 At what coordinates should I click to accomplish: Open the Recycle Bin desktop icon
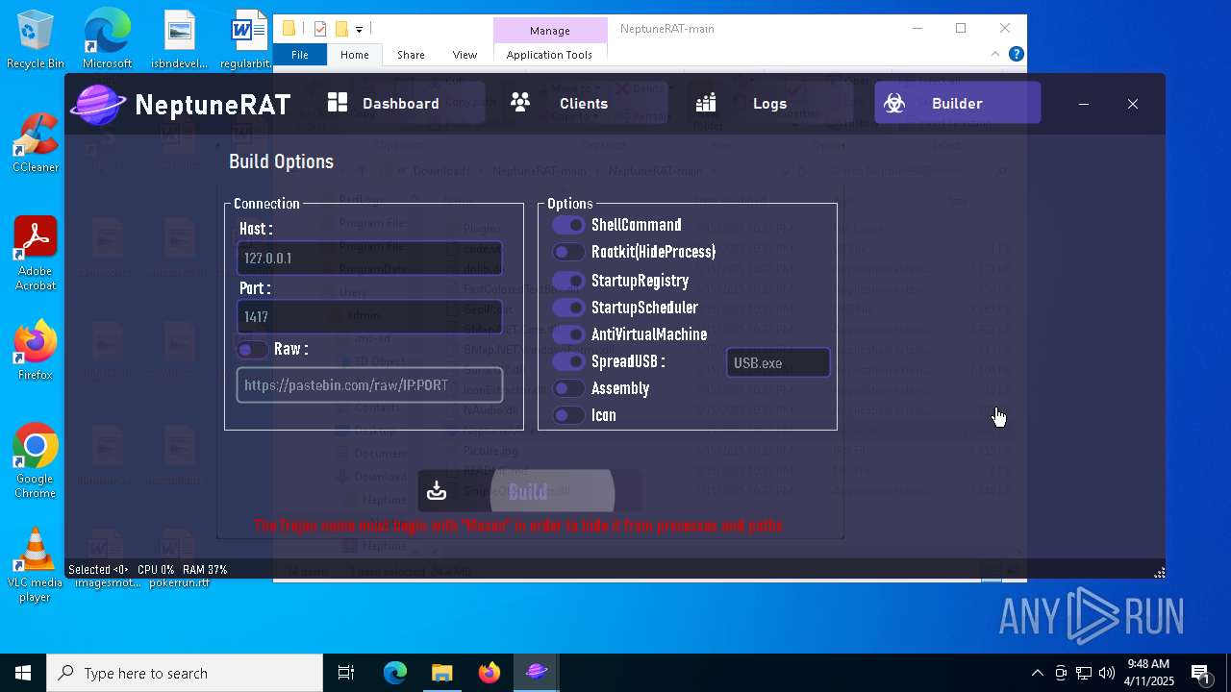[36, 40]
